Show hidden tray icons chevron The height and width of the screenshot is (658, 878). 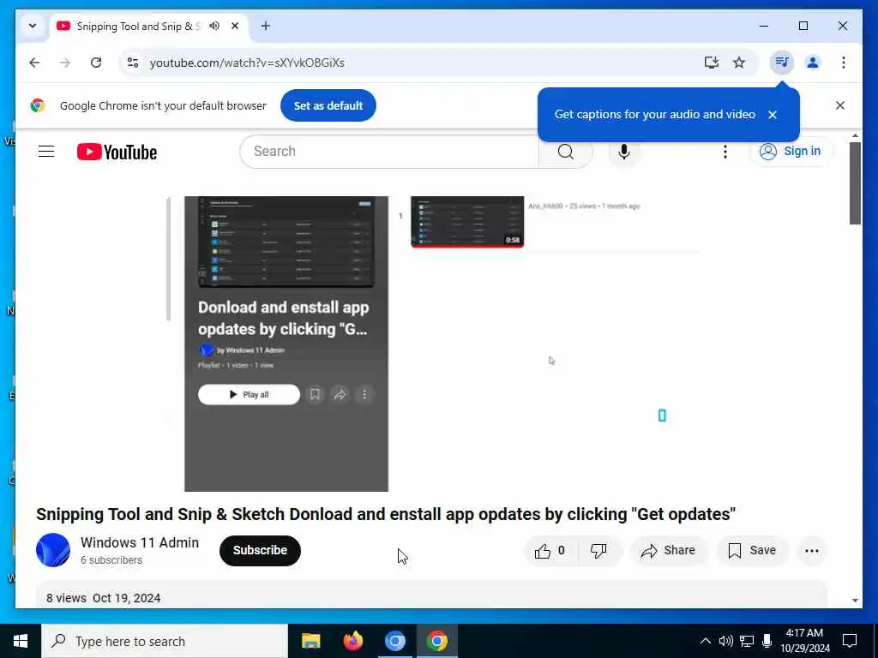click(x=706, y=641)
